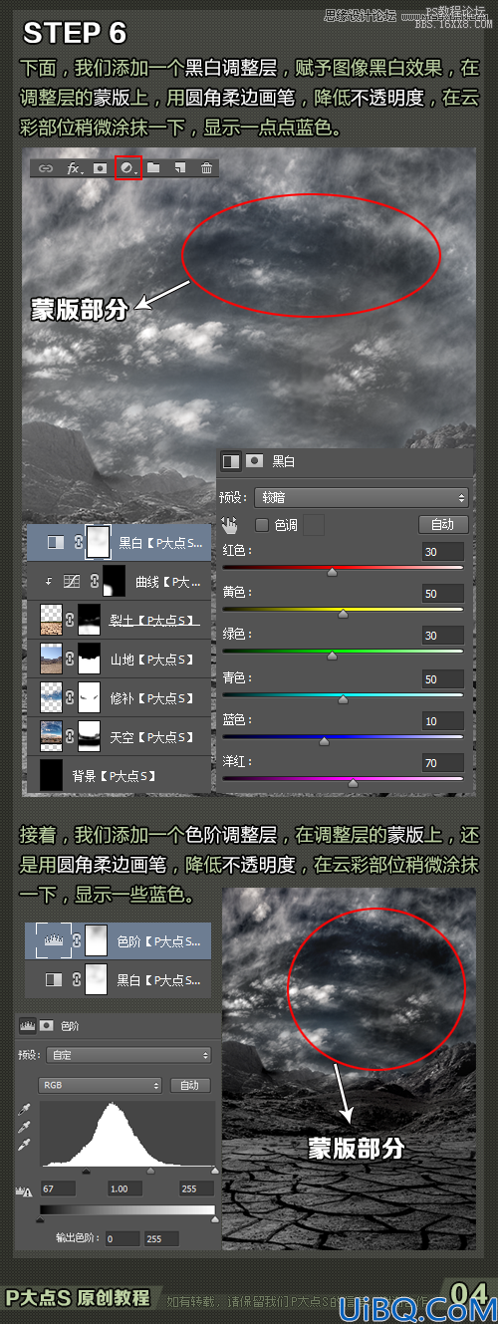
Task: Click the mask icon in 色阶 properties
Action: [46, 1024]
